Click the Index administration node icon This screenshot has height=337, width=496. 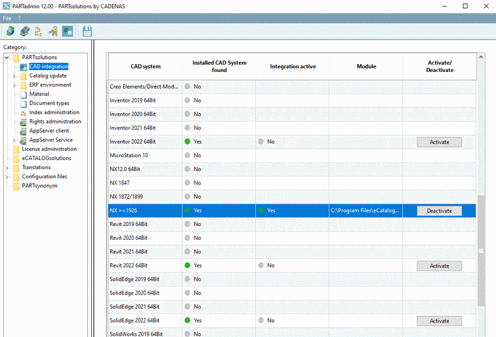pos(23,113)
